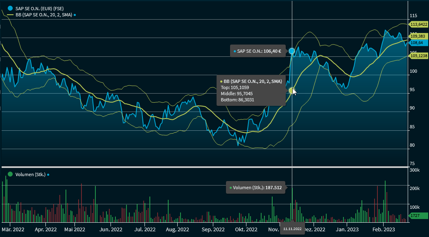The height and width of the screenshot is (237, 429).
Task: Click the yellow marker on the BB middle line
Action: (x=291, y=90)
